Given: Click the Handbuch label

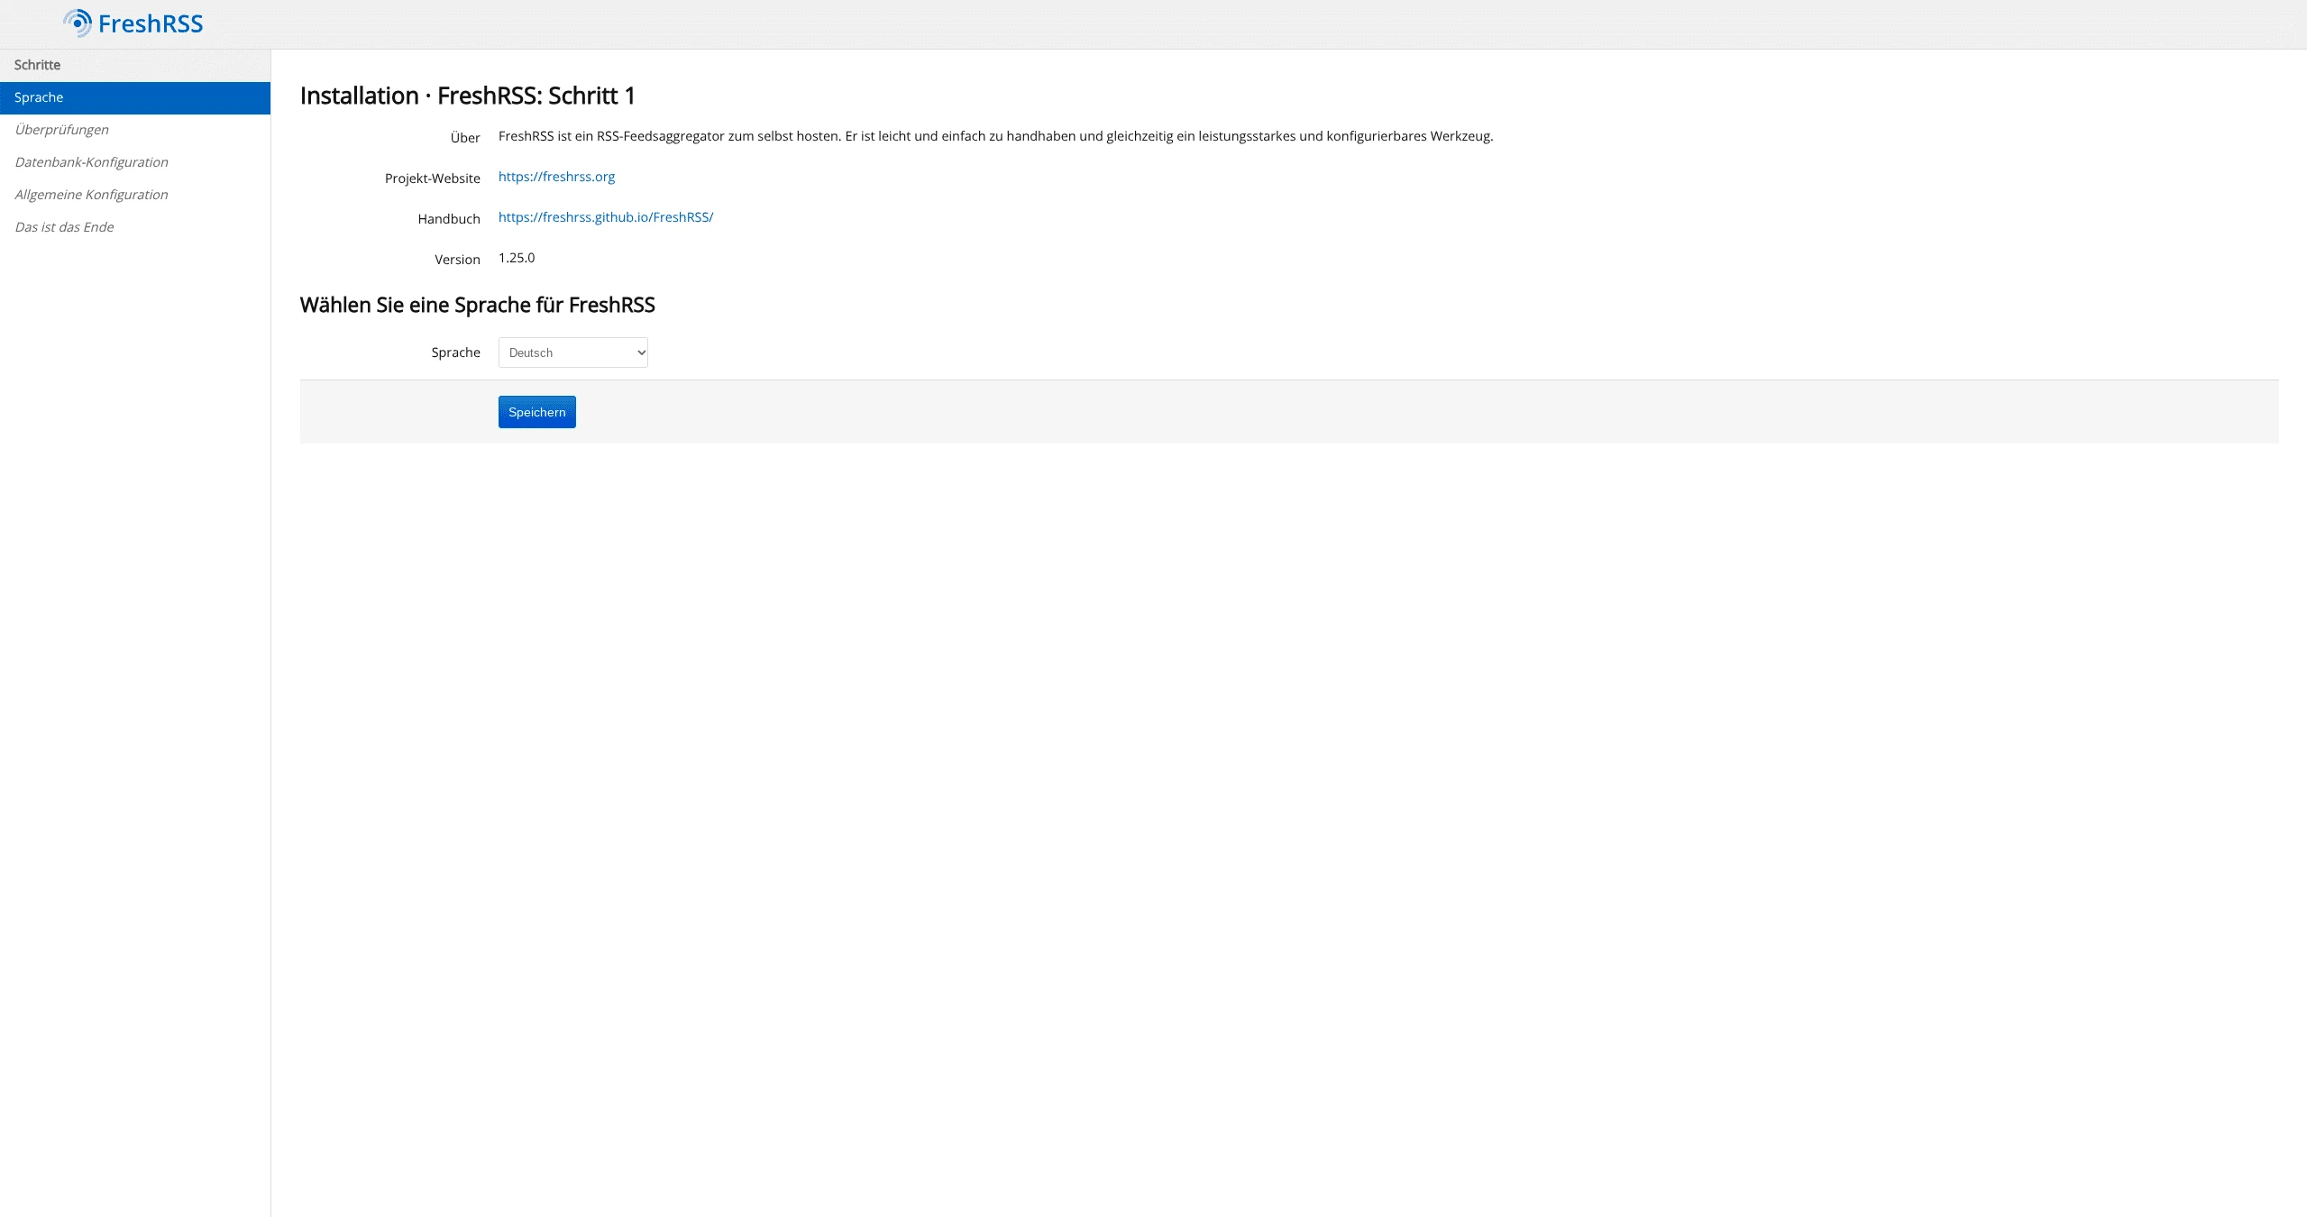Looking at the screenshot, I should pyautogui.click(x=449, y=219).
